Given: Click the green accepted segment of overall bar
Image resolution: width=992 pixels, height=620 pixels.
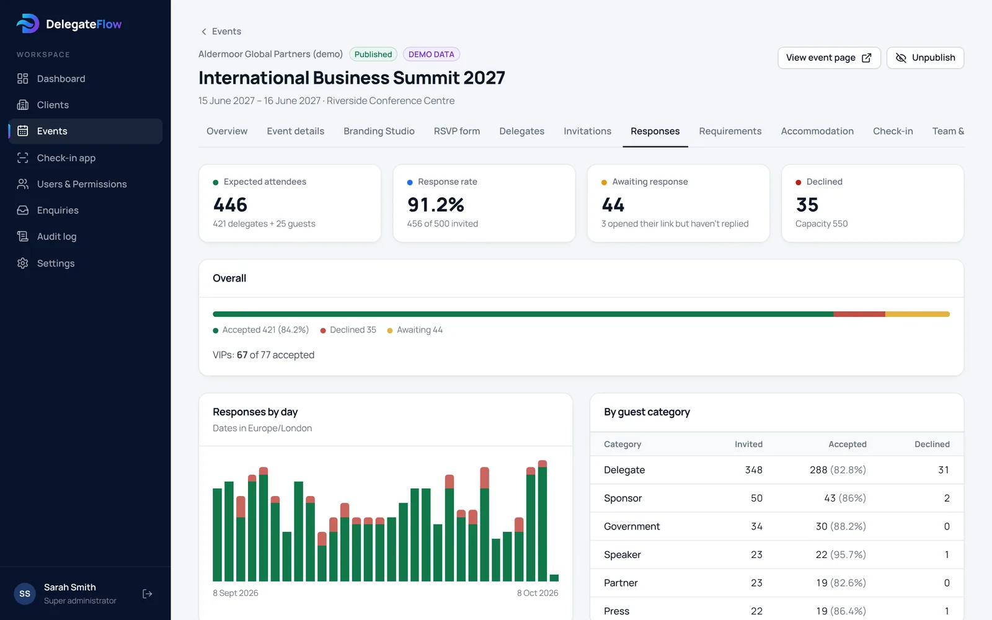Looking at the screenshot, I should [x=523, y=314].
